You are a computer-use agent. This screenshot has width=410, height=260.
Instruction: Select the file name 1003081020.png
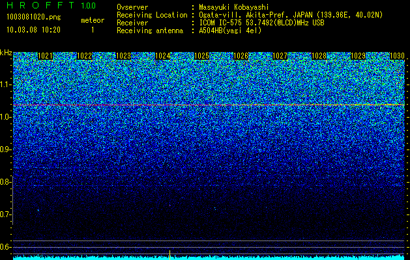point(34,18)
